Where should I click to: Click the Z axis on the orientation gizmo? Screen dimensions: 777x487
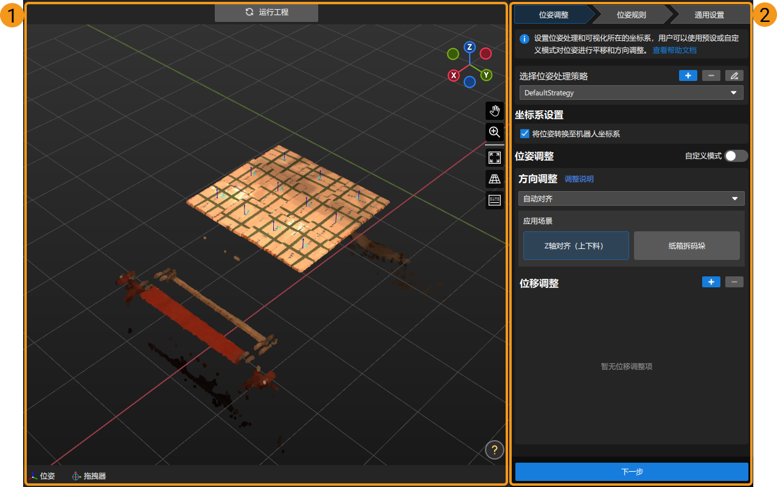point(469,47)
